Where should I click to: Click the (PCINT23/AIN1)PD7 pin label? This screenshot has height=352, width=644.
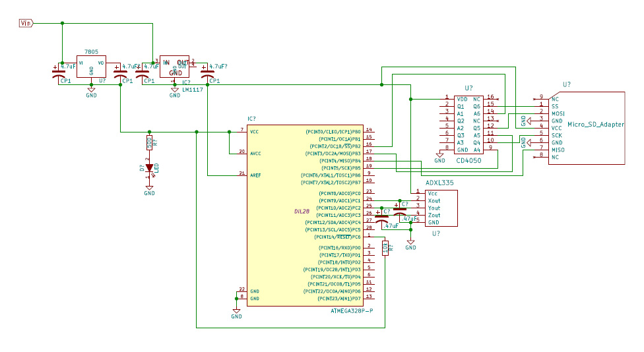click(x=339, y=299)
